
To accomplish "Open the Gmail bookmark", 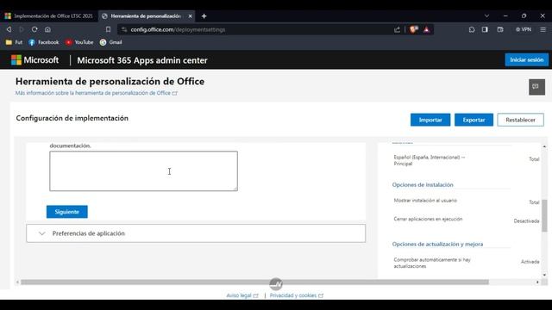I will [111, 42].
